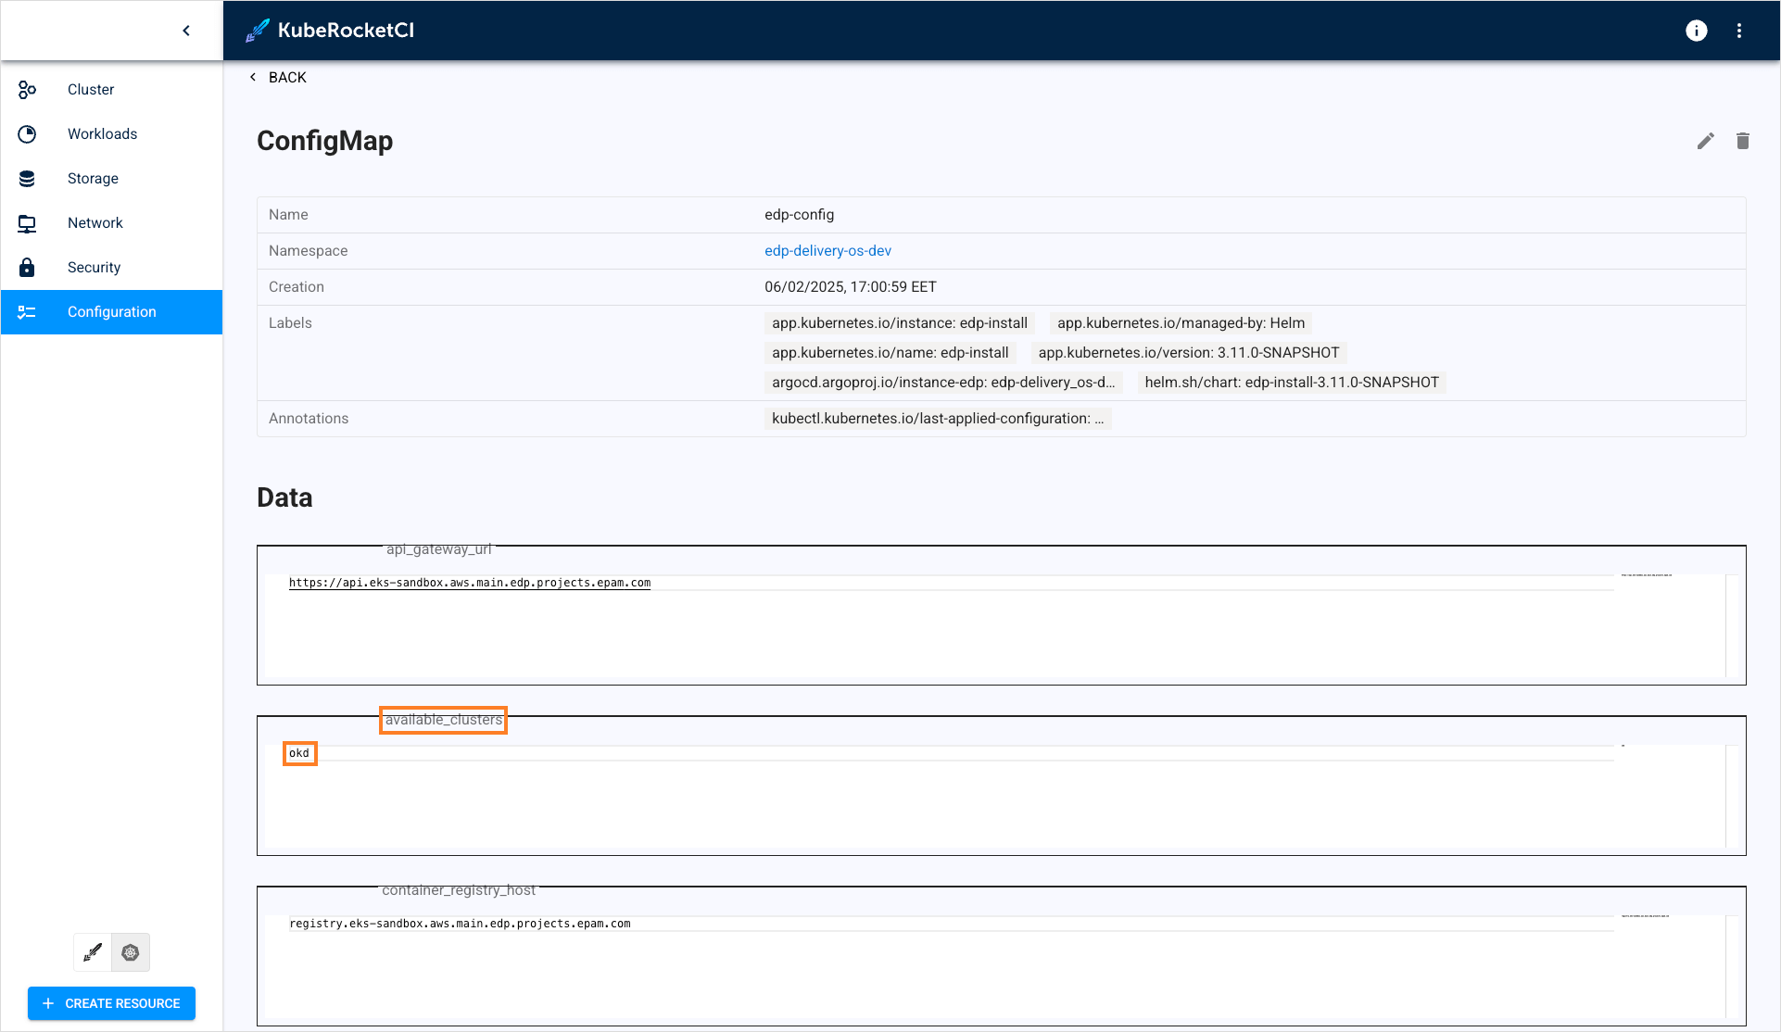Click the BACK navigation control
This screenshot has height=1032, width=1781.
click(276, 77)
